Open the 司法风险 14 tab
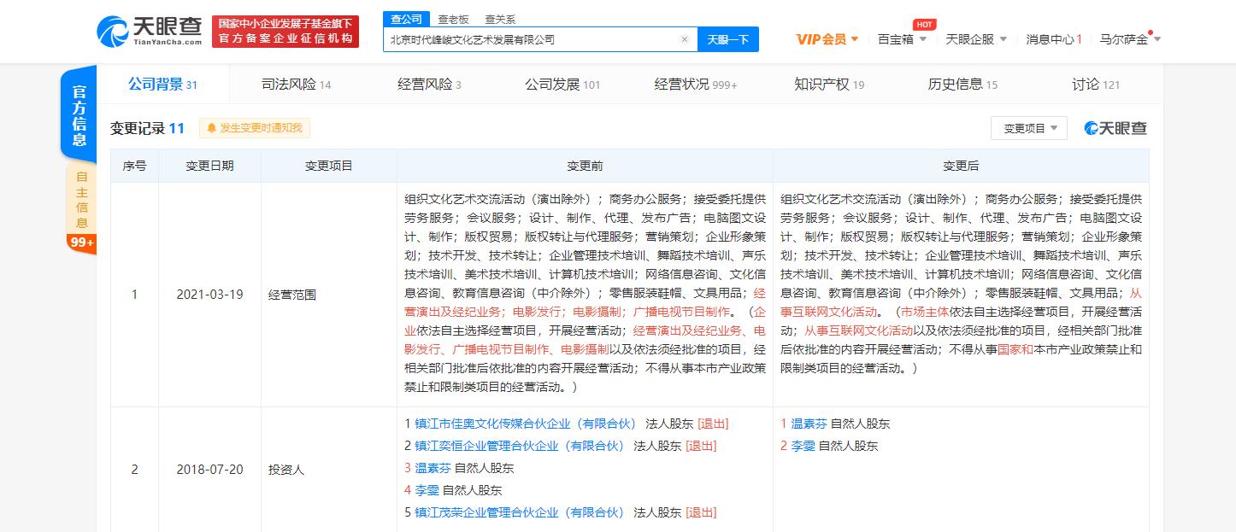Image resolution: width=1236 pixels, height=532 pixels. [290, 85]
